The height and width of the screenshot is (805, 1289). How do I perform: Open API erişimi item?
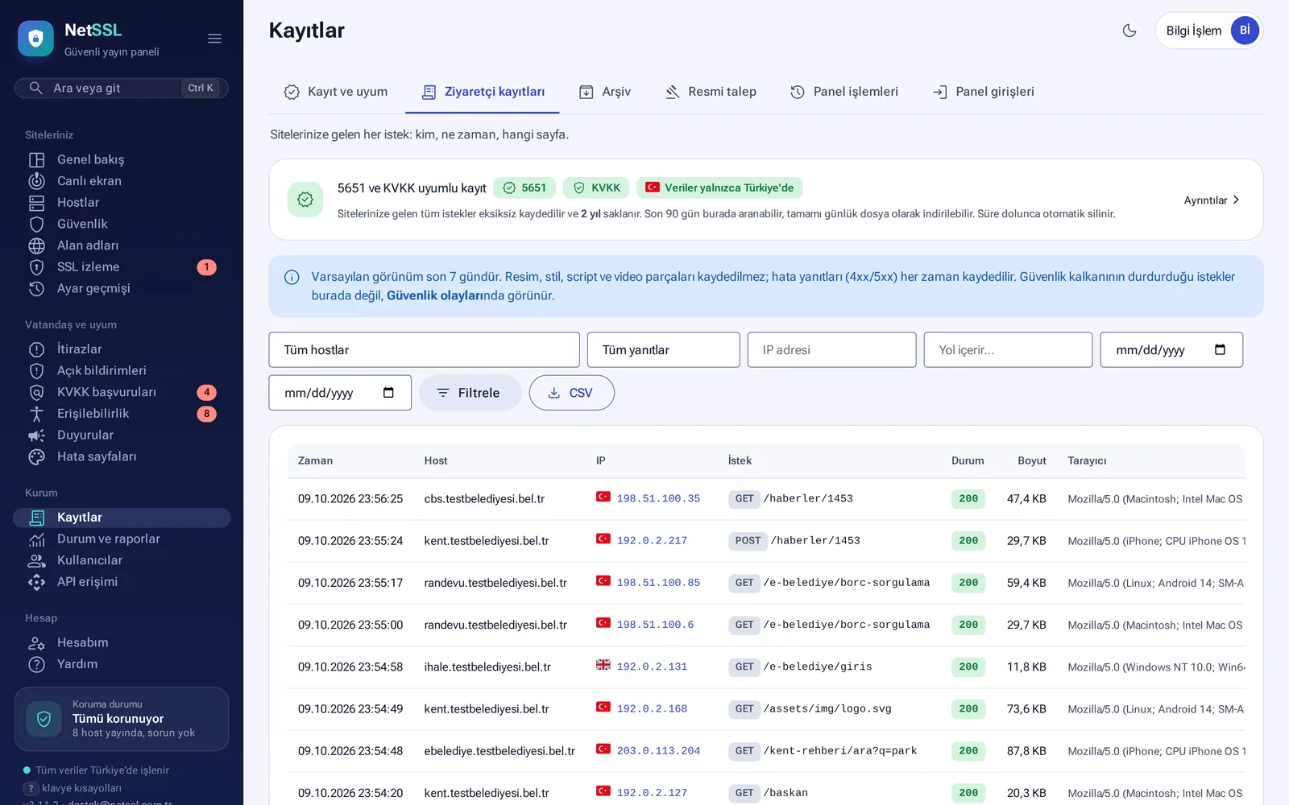(122, 582)
